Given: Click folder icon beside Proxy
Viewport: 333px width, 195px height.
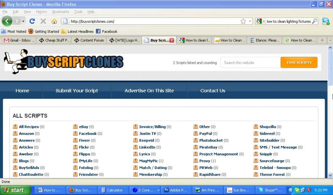Looking at the screenshot, I should (196, 161).
